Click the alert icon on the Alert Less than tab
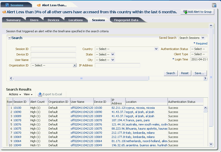 [x=38, y=5]
